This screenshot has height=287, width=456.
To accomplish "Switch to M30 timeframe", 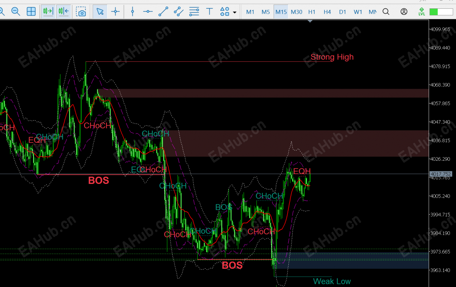I will point(296,12).
